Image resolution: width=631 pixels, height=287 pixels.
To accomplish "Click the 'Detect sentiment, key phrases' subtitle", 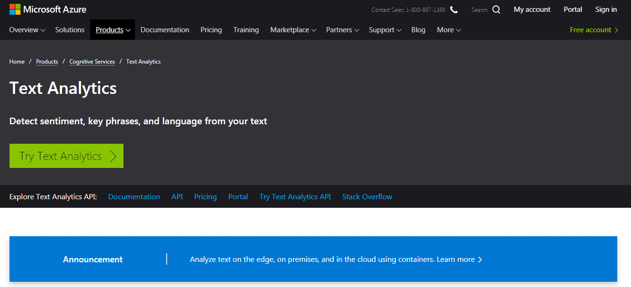I will pyautogui.click(x=138, y=121).
